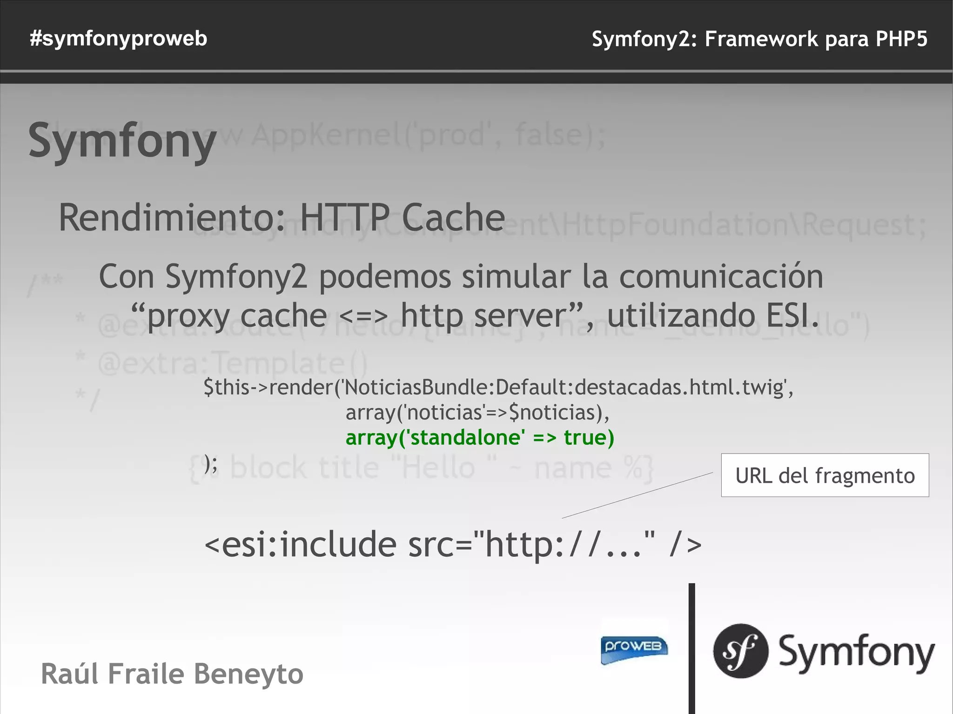Click the 'URL del fragmento' callout box
The image size is (953, 714).
(825, 475)
